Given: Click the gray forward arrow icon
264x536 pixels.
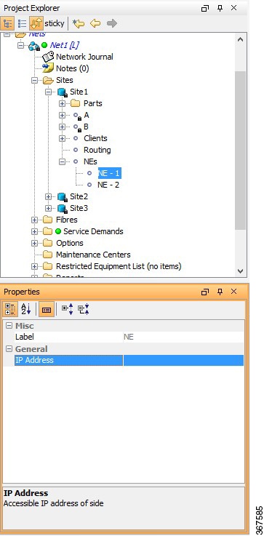Looking at the screenshot, I should coord(112,23).
